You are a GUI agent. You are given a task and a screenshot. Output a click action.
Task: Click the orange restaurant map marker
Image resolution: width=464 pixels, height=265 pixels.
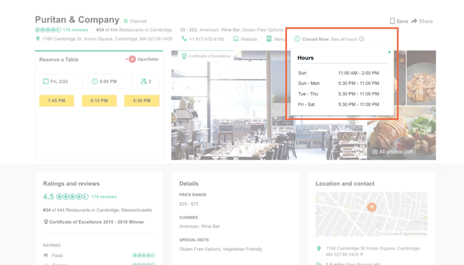tap(372, 207)
